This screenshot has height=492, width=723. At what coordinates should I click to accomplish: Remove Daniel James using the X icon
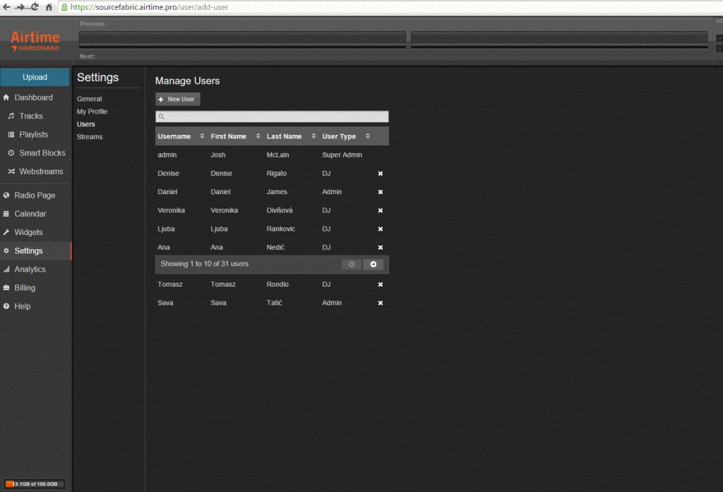[x=381, y=192]
